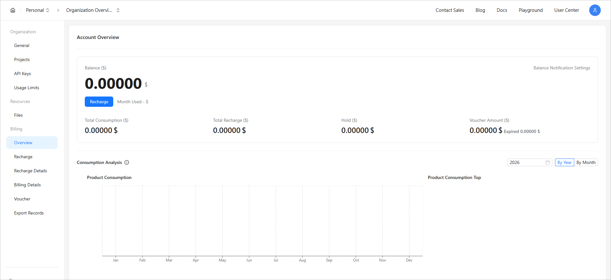
Task: Select Billing Details in the sidebar
Action: point(28,185)
